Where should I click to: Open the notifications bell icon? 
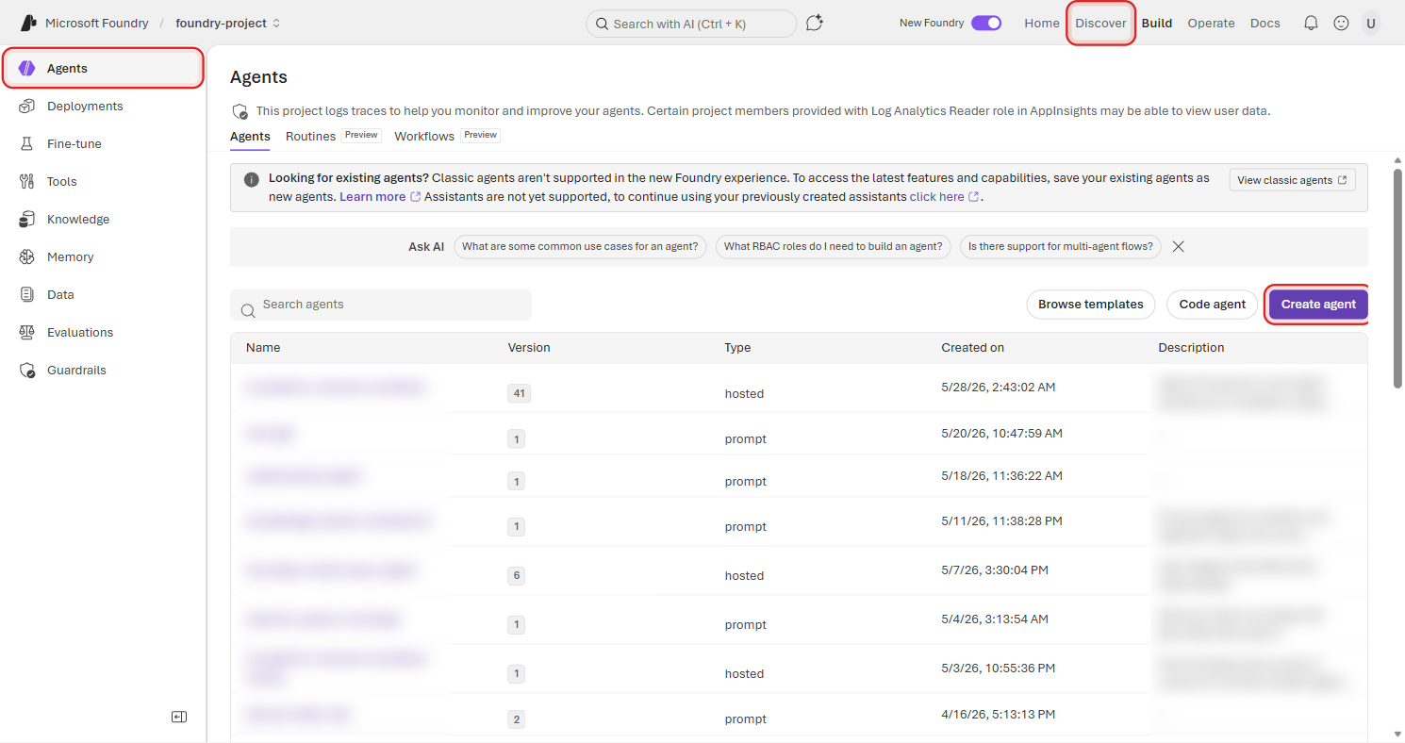click(x=1311, y=23)
